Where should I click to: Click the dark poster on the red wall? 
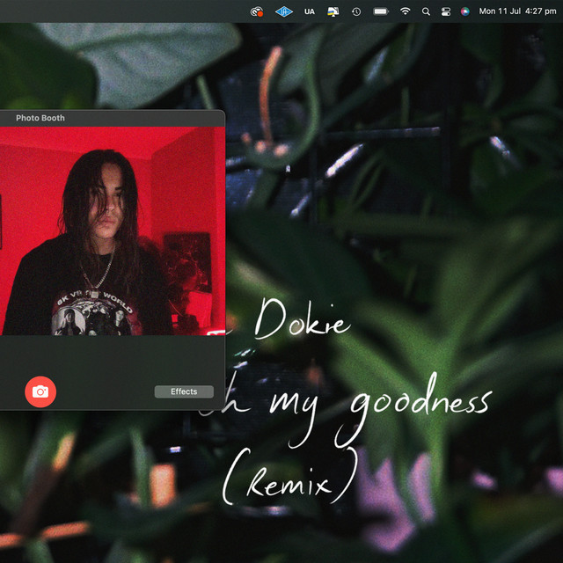pos(186,260)
